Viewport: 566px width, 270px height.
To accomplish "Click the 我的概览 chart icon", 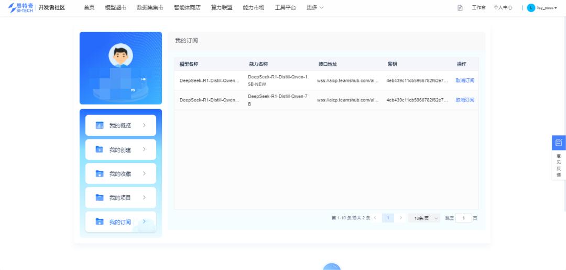I will pos(100,125).
